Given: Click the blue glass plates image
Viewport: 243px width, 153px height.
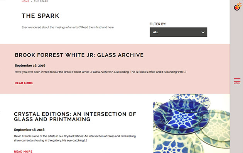Looking at the screenshot, I should 192,123.
